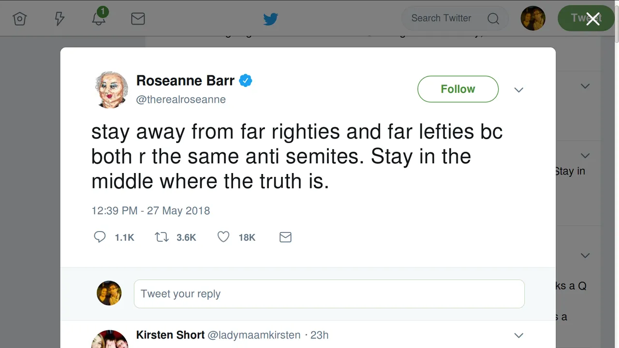Click the Twitter bird logo

(270, 19)
